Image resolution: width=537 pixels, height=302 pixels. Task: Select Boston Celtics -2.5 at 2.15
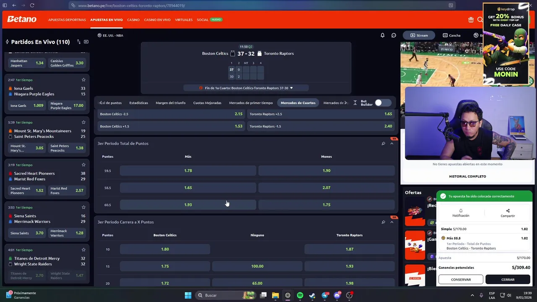pyautogui.click(x=171, y=114)
